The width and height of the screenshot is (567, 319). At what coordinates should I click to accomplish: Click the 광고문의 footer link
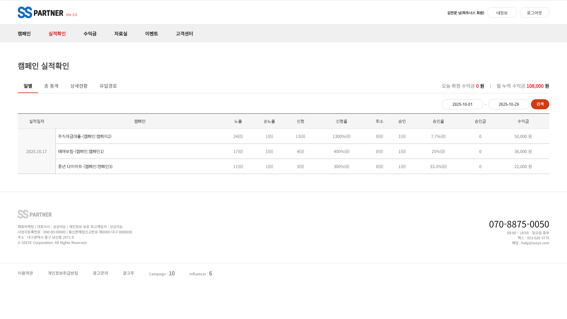[100, 273]
